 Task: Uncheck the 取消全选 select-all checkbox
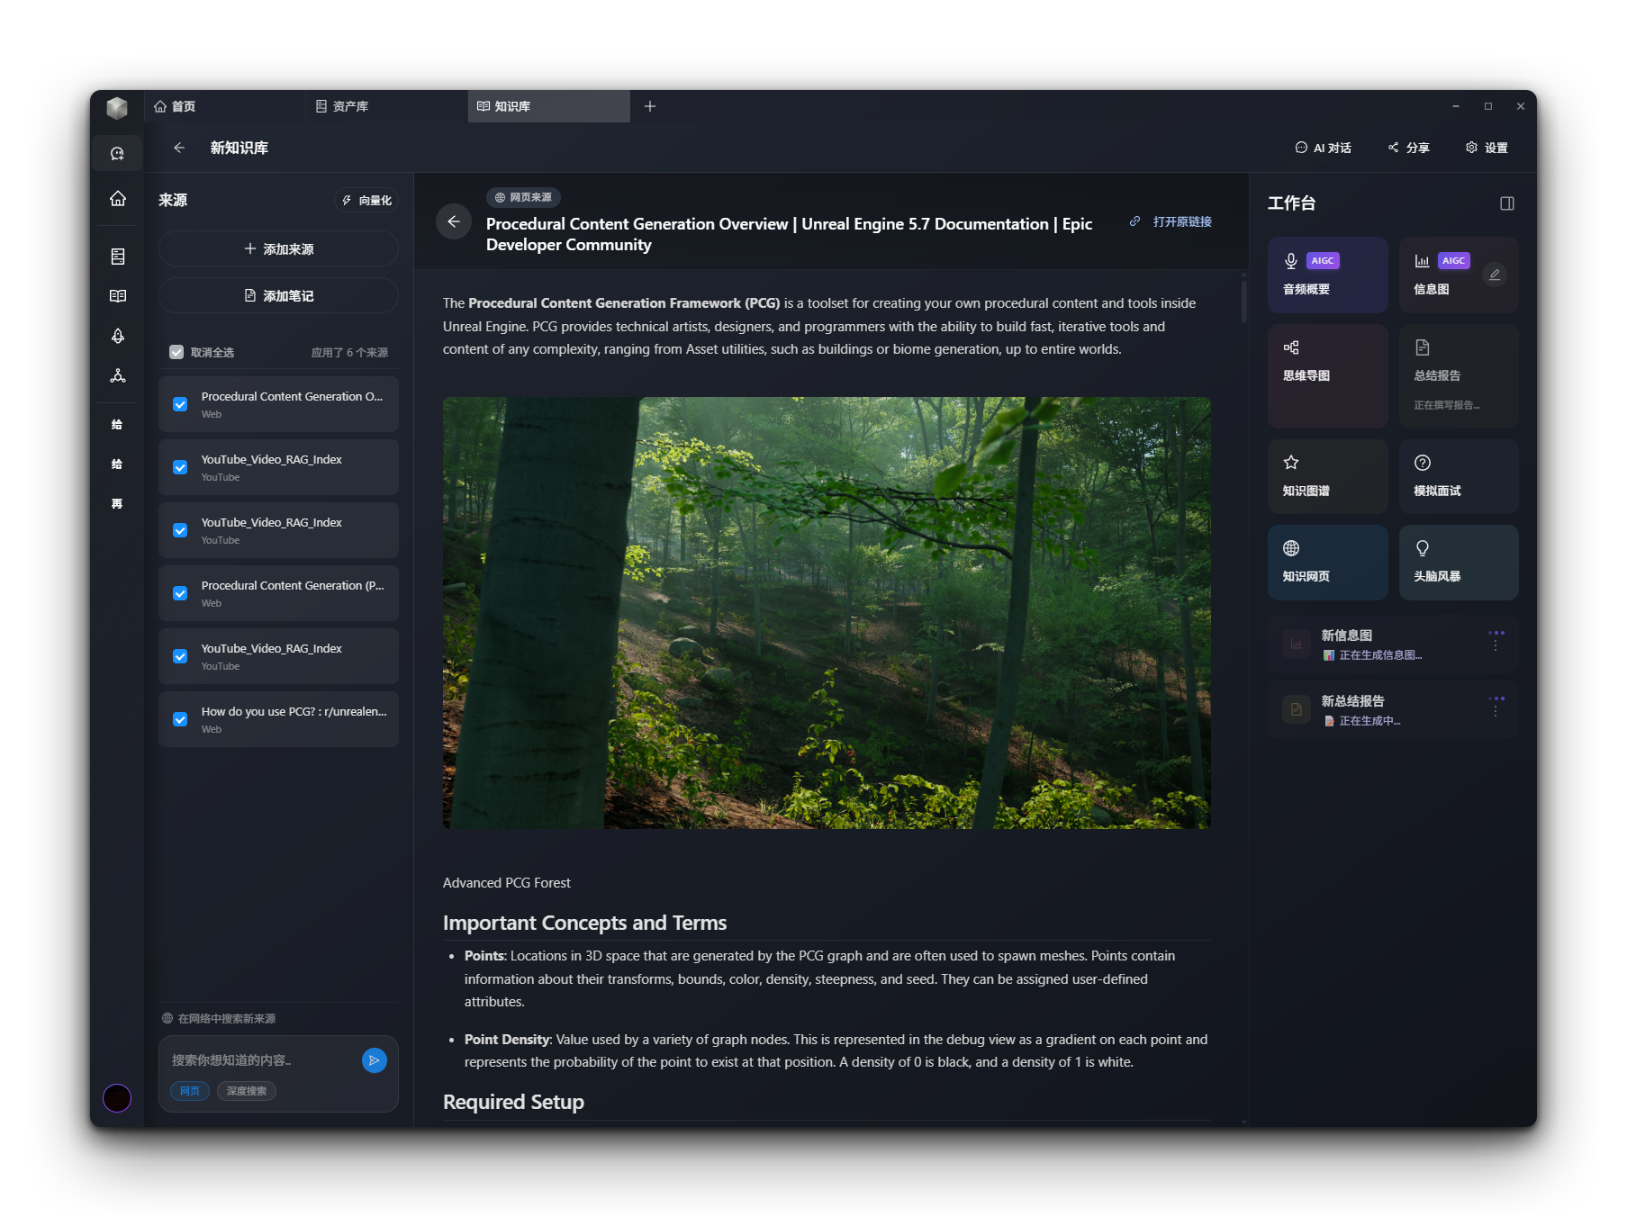[176, 352]
